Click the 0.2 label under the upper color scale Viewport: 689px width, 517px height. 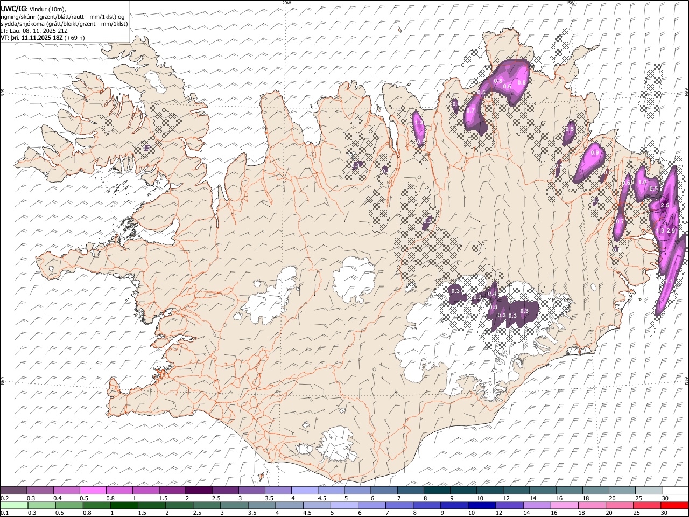[x=4, y=498]
